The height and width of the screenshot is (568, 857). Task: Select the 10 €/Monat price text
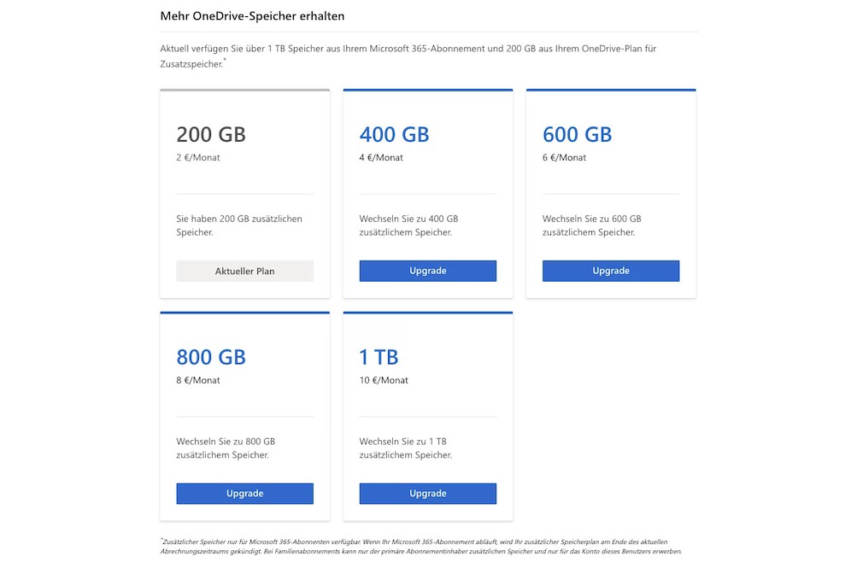coord(384,381)
